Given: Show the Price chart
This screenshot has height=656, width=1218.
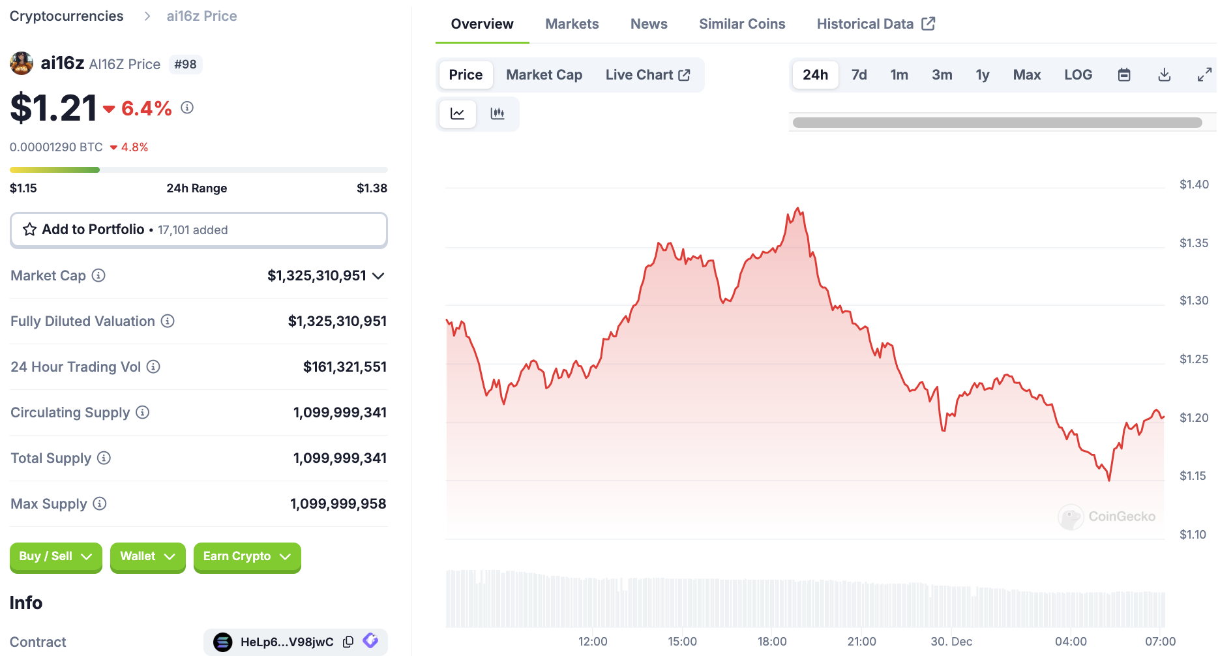Looking at the screenshot, I should click(466, 75).
